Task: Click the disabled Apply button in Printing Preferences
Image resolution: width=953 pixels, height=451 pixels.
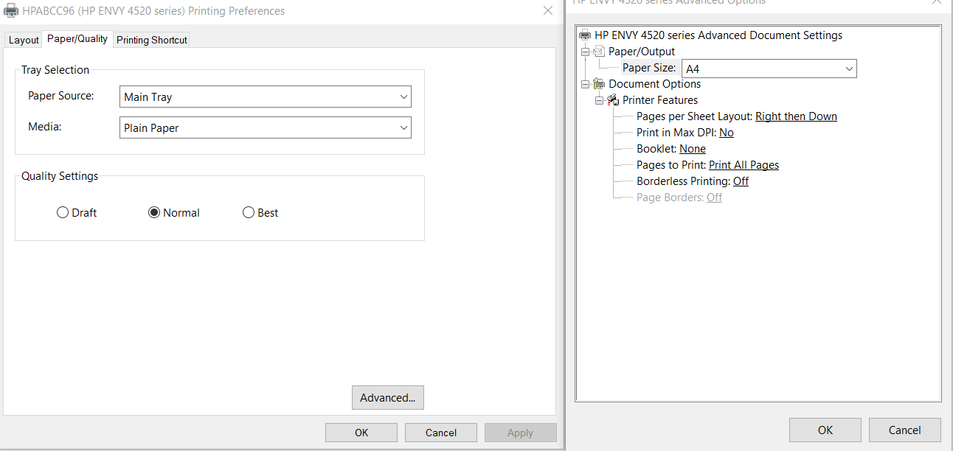Action: coord(520,433)
